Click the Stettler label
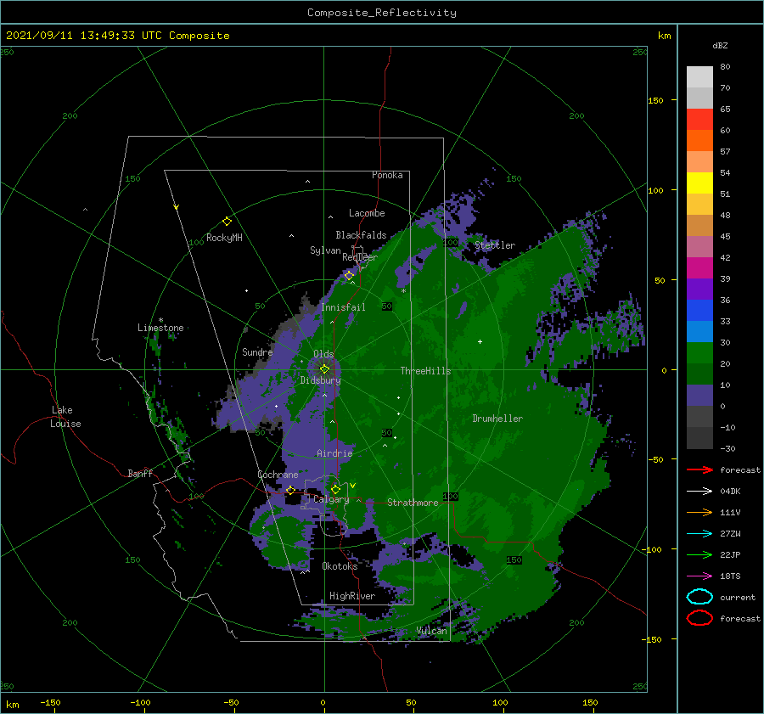 tap(495, 245)
